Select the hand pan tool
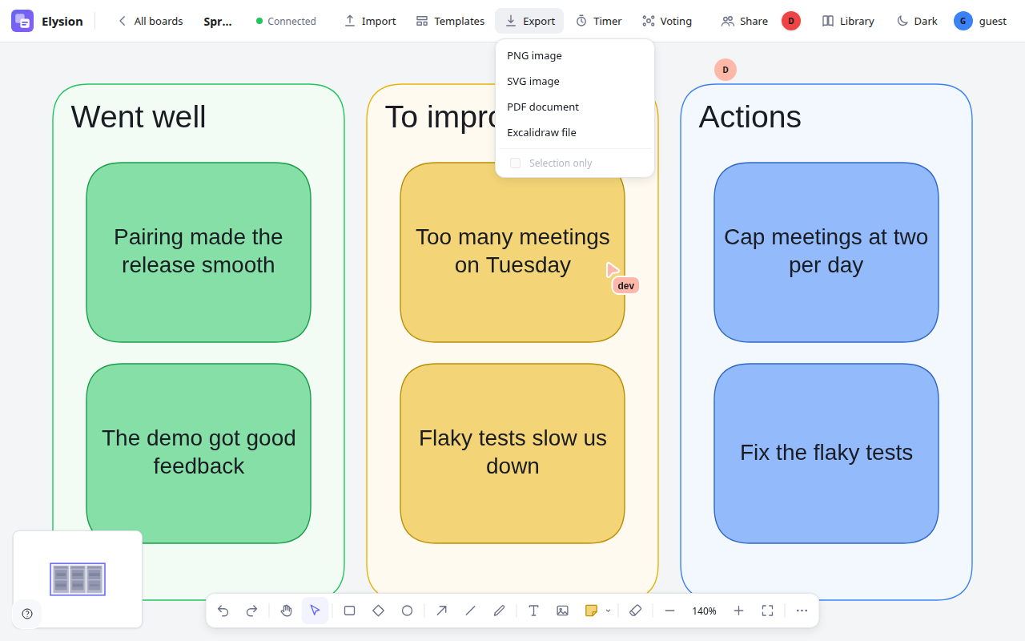Viewport: 1025px width, 641px height. pyautogui.click(x=286, y=611)
